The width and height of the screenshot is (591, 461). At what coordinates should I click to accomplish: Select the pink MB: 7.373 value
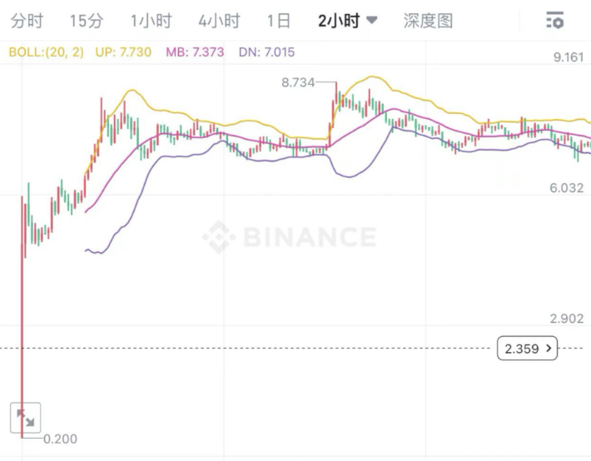193,52
